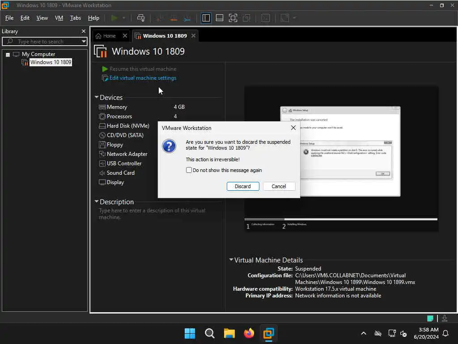Toggle the Show Library sidebar icon
Screen dimensions: 458x344
click(206, 18)
